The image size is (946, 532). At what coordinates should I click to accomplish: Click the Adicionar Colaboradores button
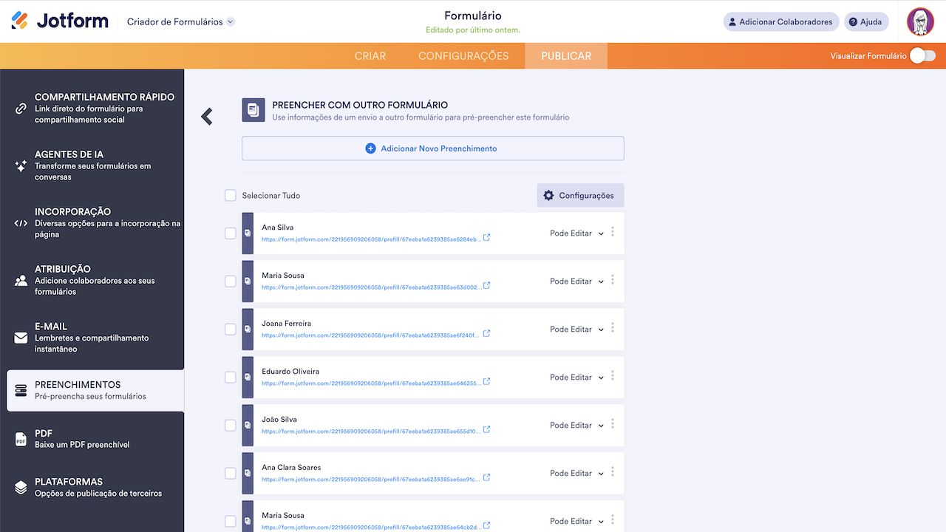tap(781, 22)
